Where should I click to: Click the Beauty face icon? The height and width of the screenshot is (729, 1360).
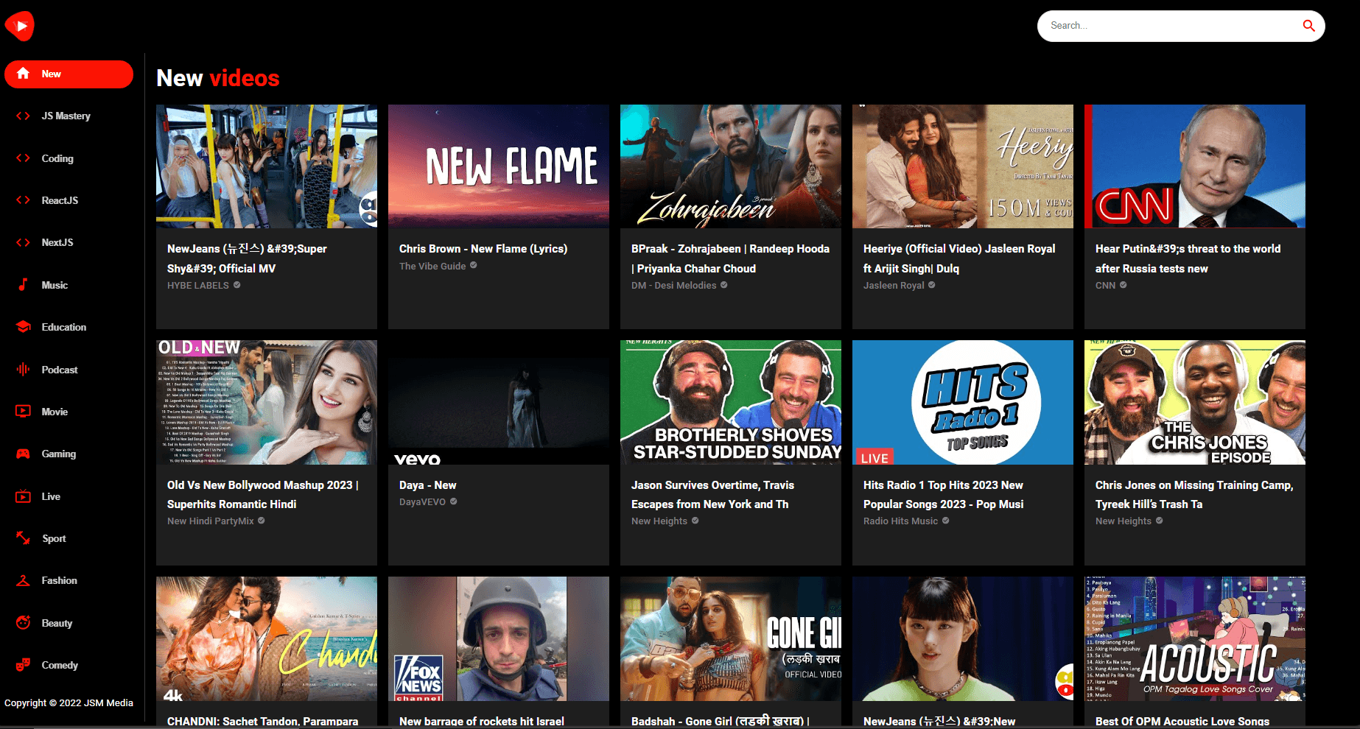(24, 623)
